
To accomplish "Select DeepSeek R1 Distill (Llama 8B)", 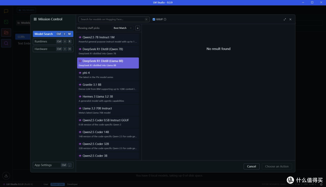I will [x=108, y=63].
